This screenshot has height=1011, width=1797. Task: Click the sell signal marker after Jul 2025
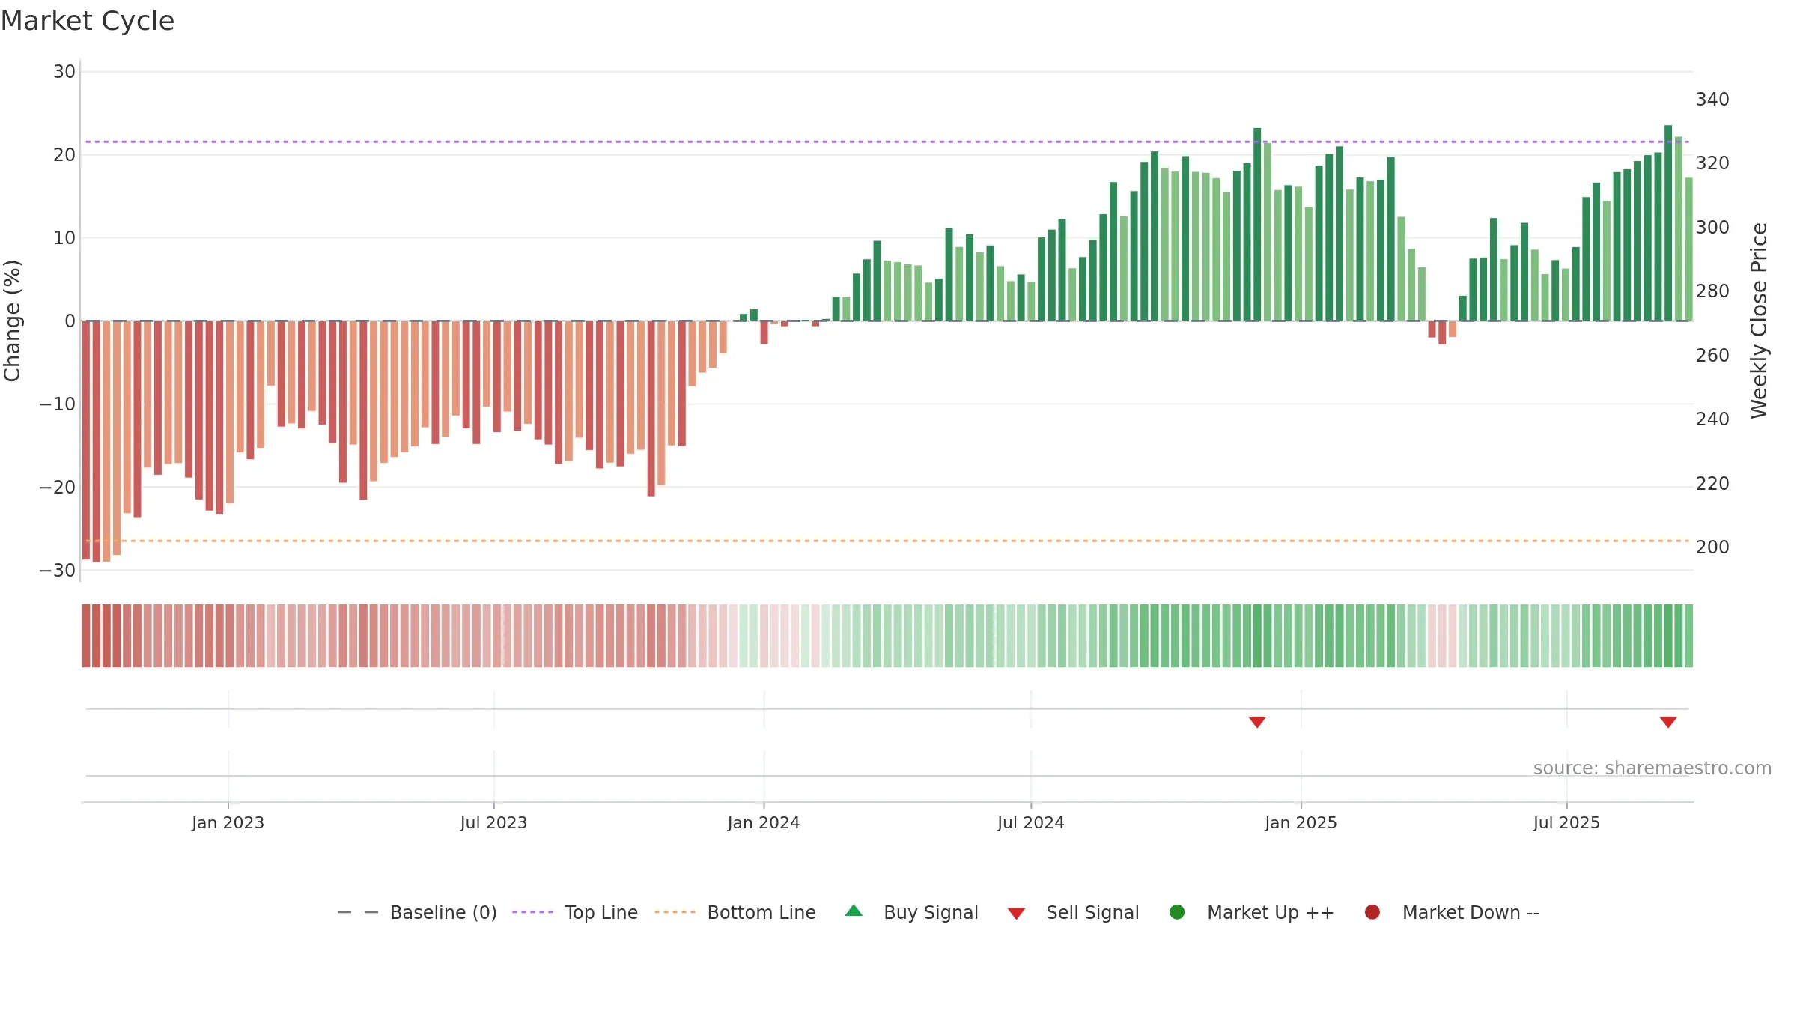tap(1668, 722)
